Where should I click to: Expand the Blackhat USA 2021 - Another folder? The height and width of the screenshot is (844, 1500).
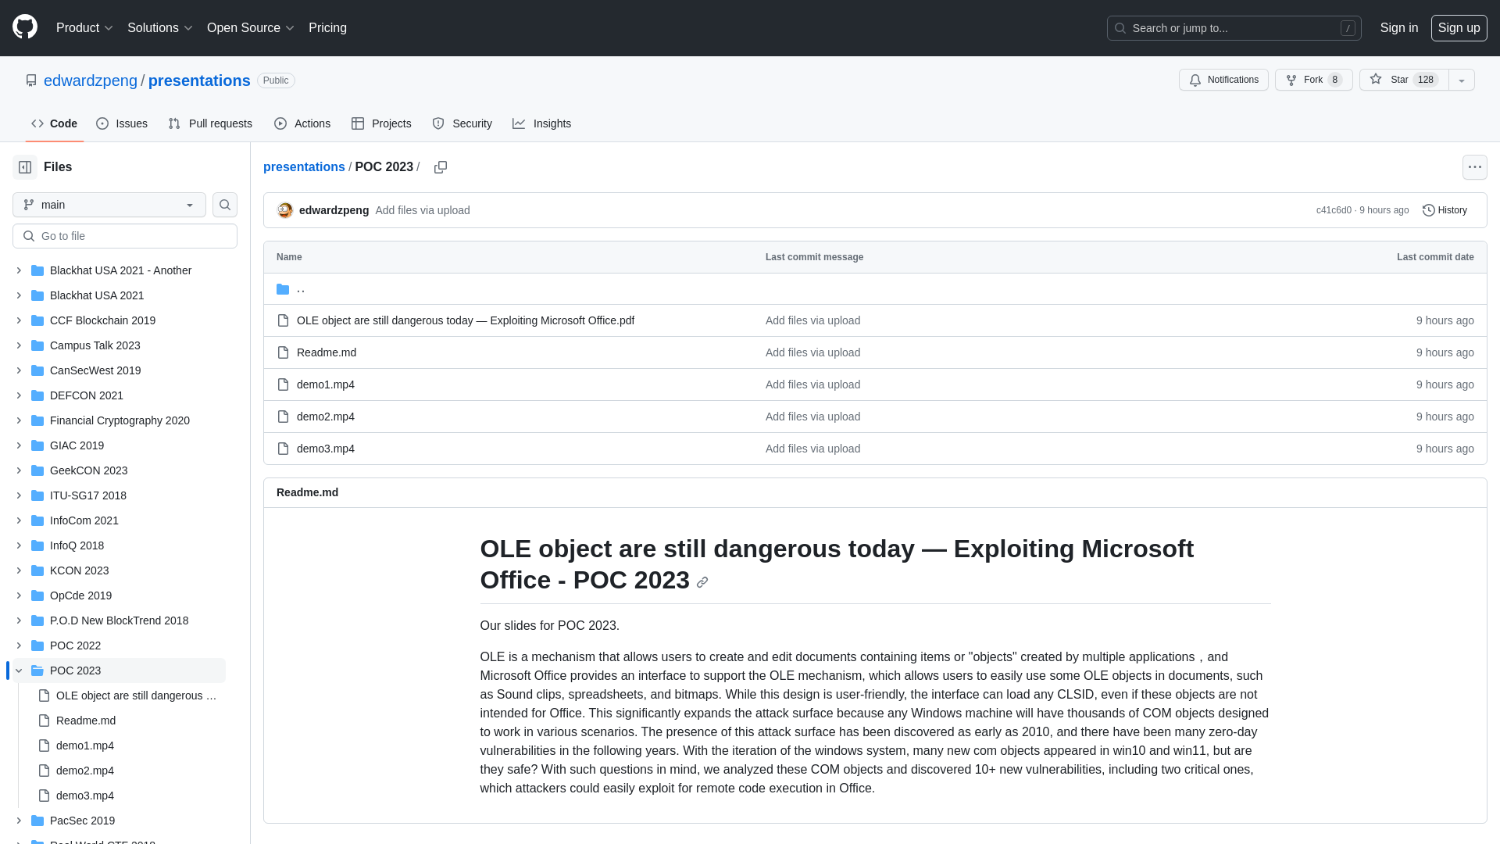(19, 270)
